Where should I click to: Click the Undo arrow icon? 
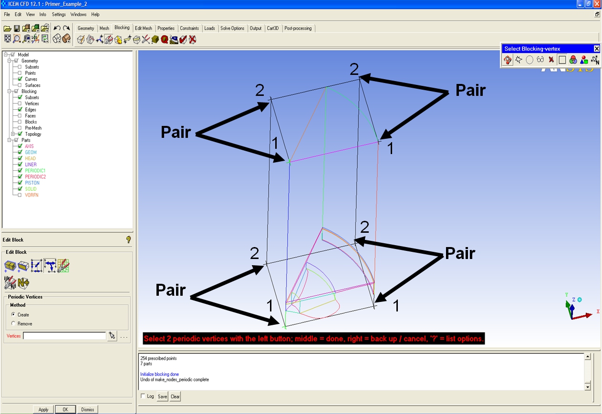[57, 29]
